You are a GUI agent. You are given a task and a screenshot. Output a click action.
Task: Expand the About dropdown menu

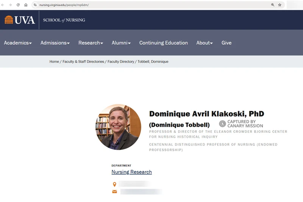click(205, 43)
